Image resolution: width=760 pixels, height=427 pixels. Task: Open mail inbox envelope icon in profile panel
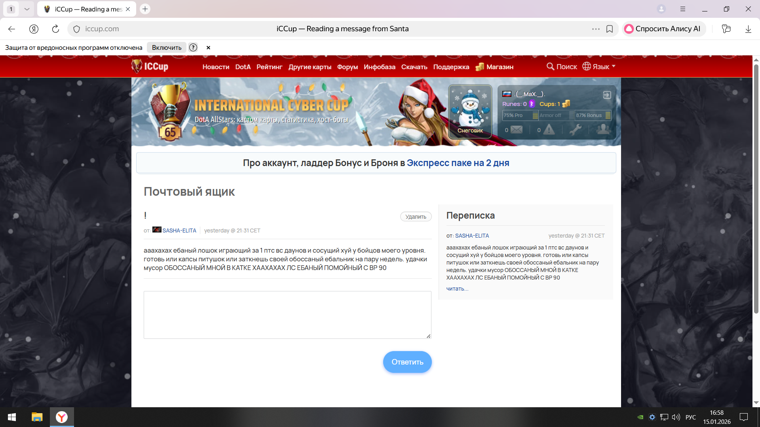(516, 130)
